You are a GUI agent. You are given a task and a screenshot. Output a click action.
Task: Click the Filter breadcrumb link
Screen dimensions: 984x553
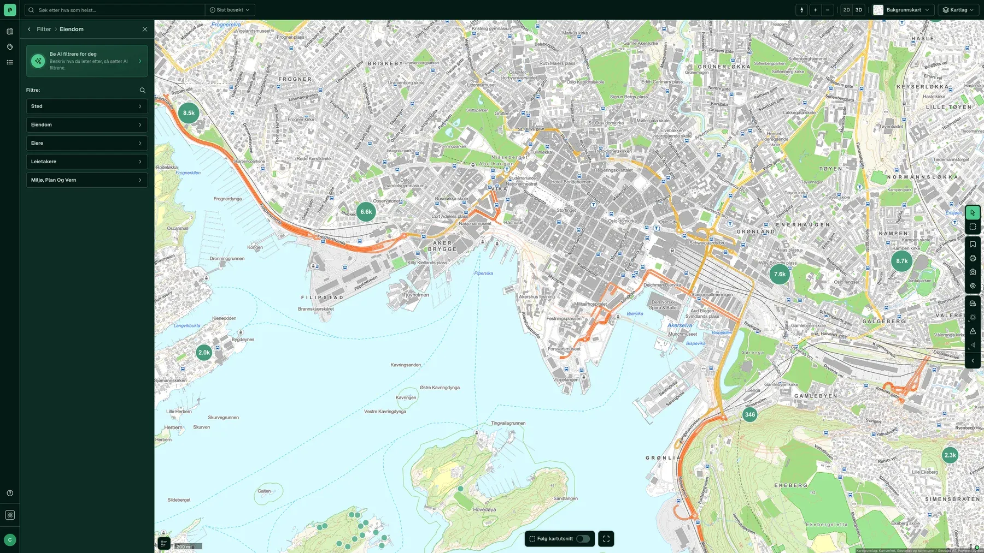click(x=44, y=29)
